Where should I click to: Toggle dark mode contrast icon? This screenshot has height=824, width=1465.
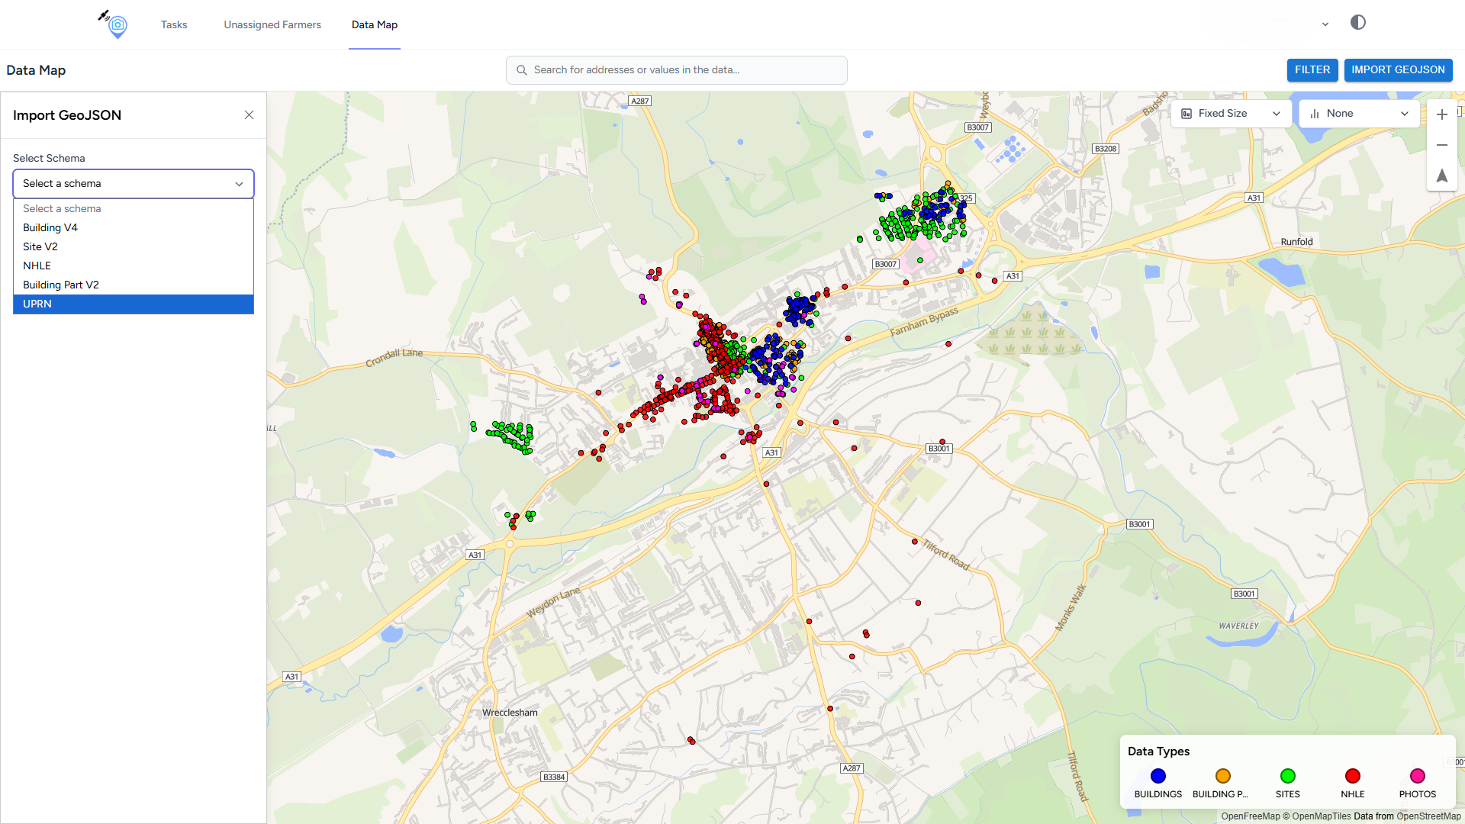coord(1357,23)
